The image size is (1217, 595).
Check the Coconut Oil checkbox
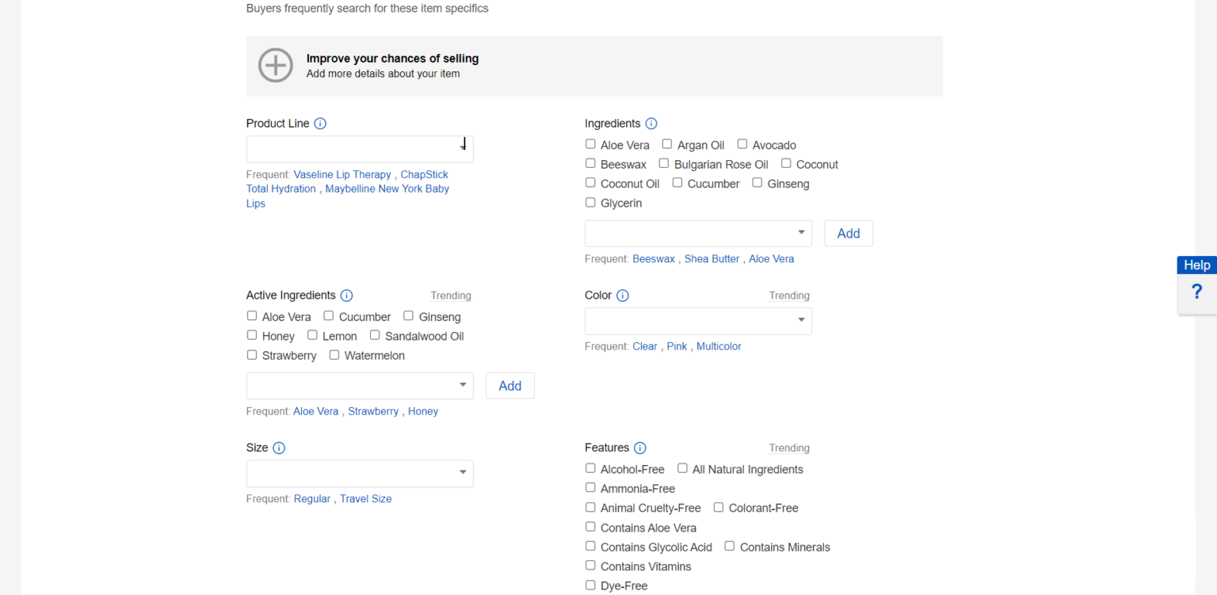coord(590,182)
